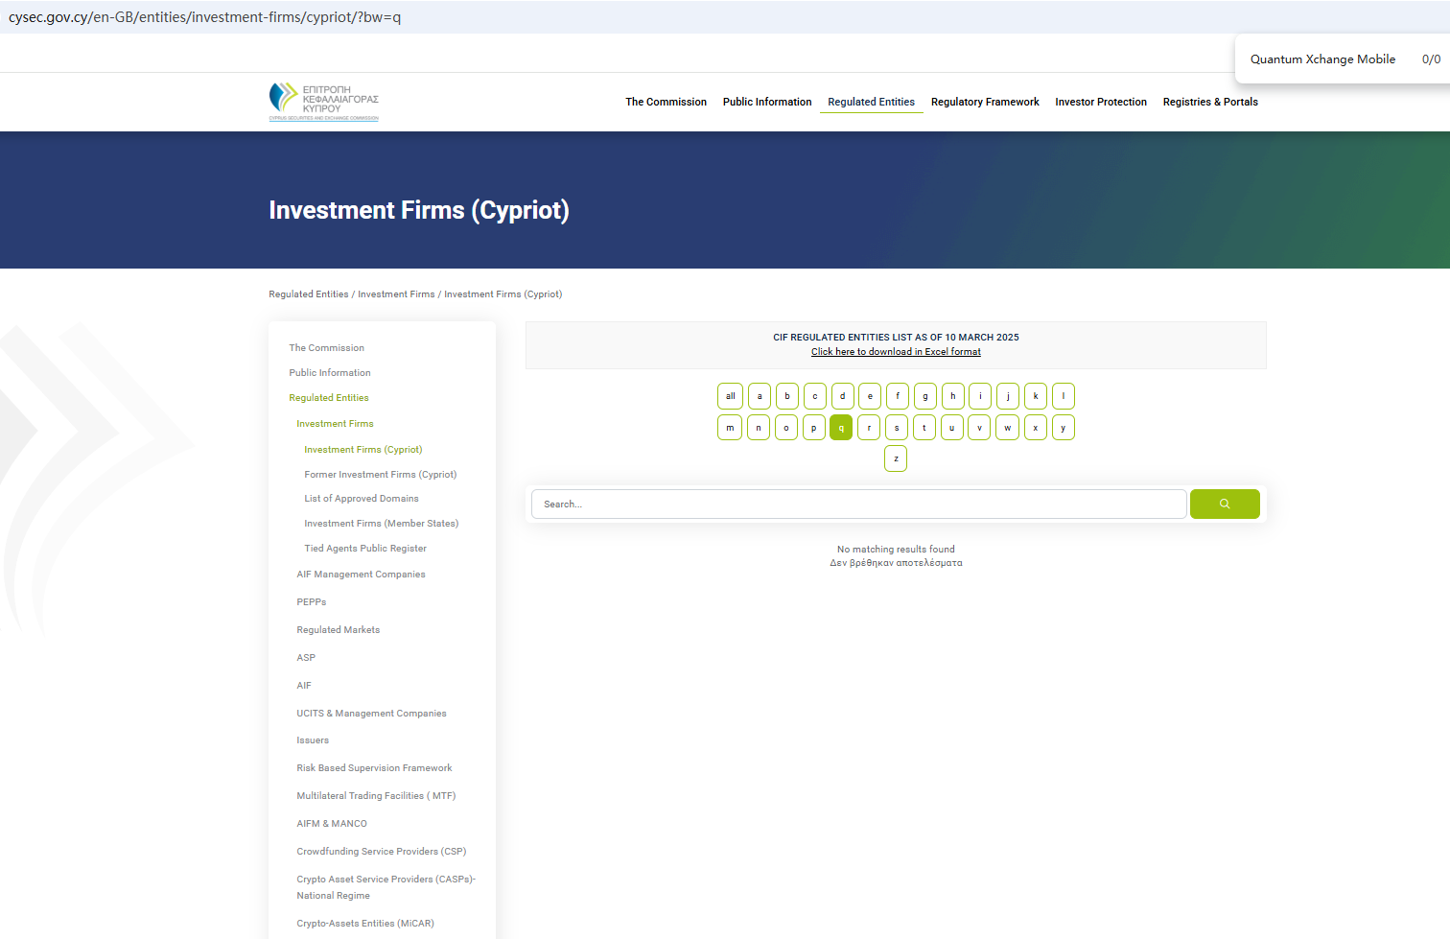The height and width of the screenshot is (939, 1450).
Task: Click the highlighted letter 'q' filter
Action: 841,428
